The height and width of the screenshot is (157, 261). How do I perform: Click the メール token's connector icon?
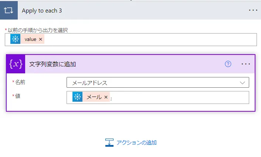[77, 97]
